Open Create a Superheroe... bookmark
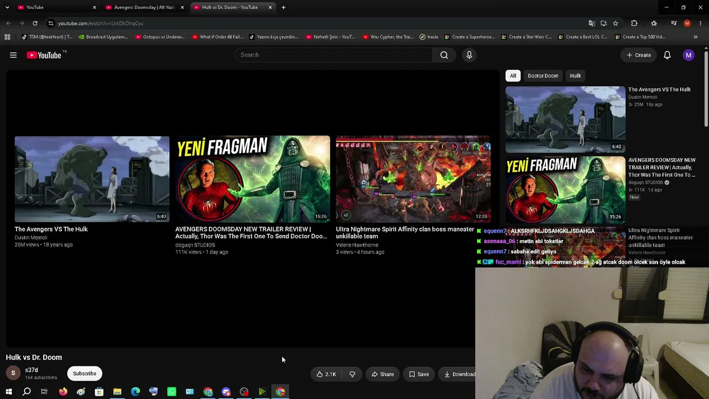Viewport: 709px width, 399px height. [x=470, y=37]
